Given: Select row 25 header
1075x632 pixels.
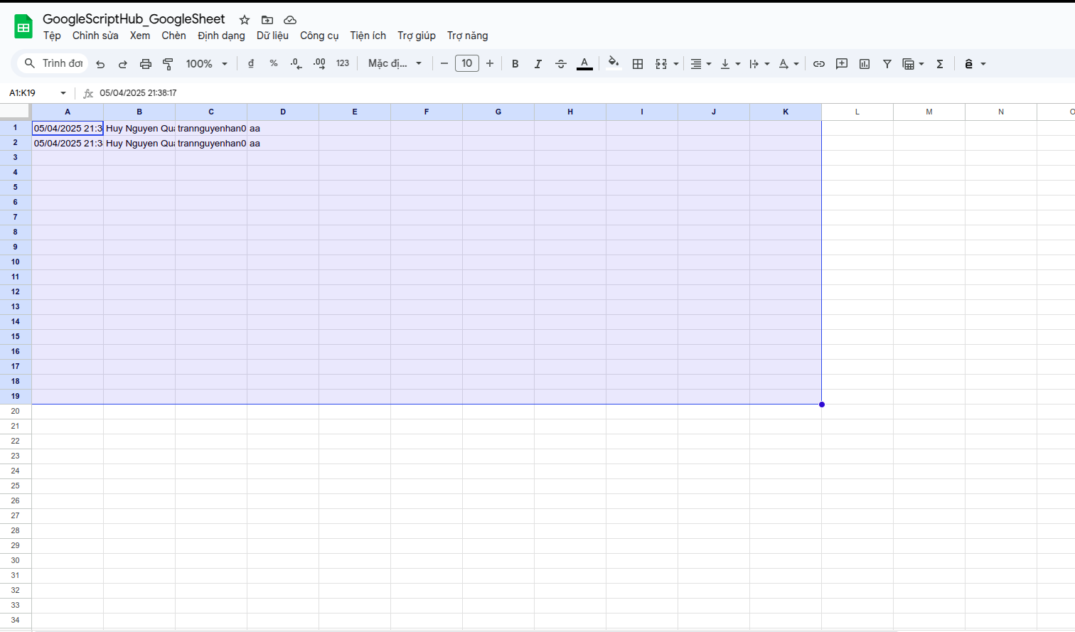Looking at the screenshot, I should [16, 486].
